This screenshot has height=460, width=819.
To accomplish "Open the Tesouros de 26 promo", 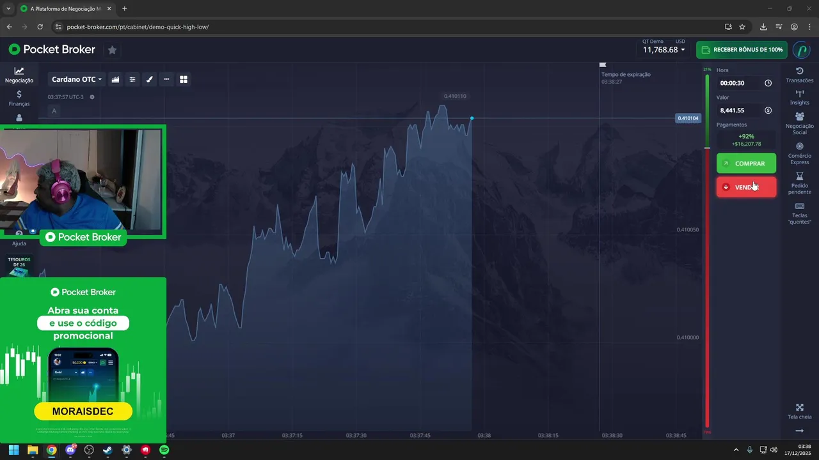I will click(19, 265).
